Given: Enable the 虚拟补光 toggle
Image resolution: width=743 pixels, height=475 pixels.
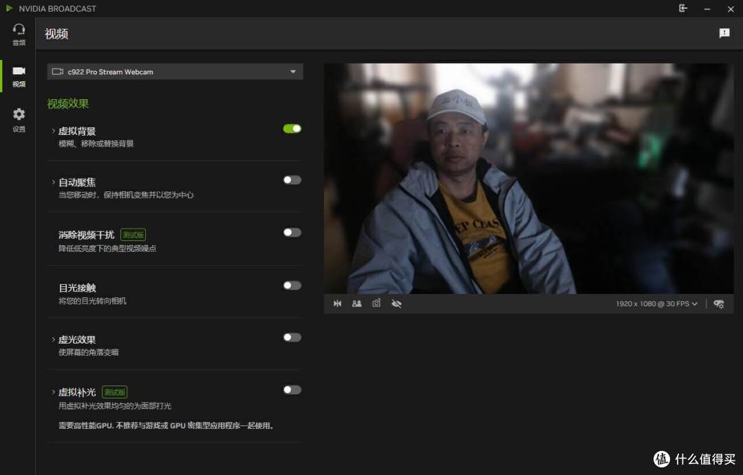Looking at the screenshot, I should coord(292,390).
